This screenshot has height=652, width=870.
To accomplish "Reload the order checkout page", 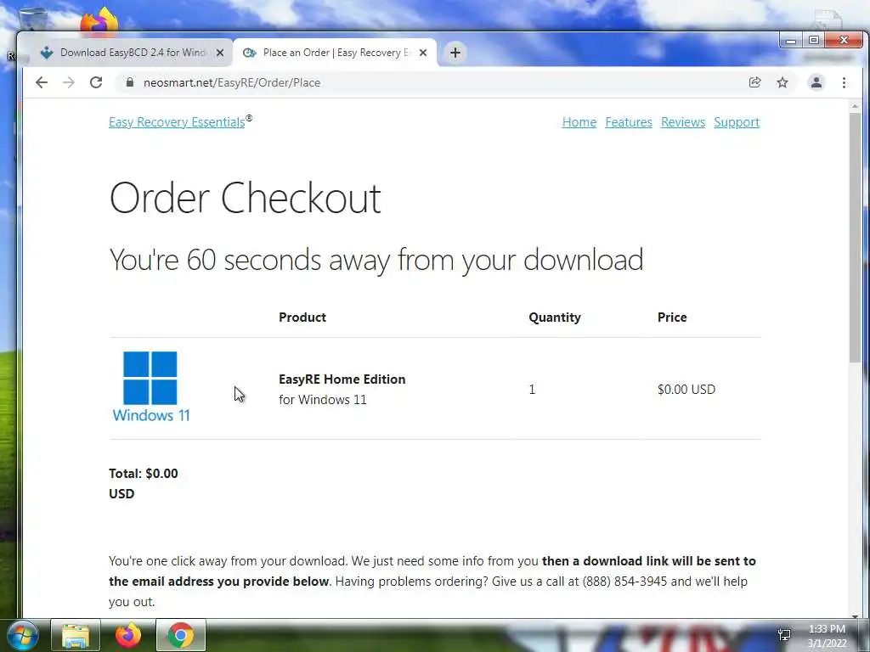I will [x=96, y=82].
